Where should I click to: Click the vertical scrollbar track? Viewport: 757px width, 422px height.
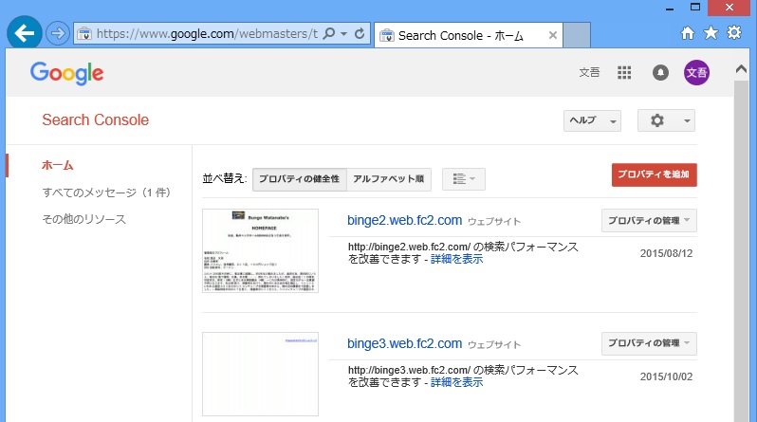[x=741, y=251]
